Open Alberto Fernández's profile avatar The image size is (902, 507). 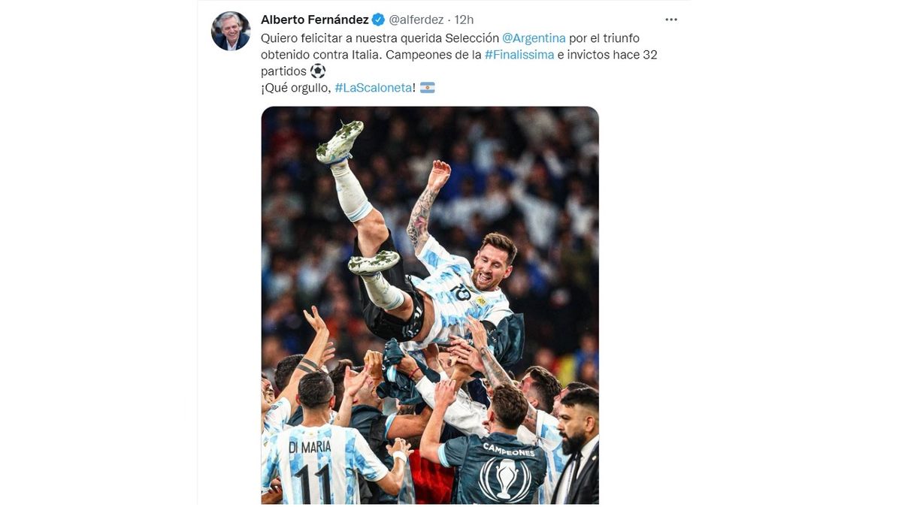click(231, 31)
